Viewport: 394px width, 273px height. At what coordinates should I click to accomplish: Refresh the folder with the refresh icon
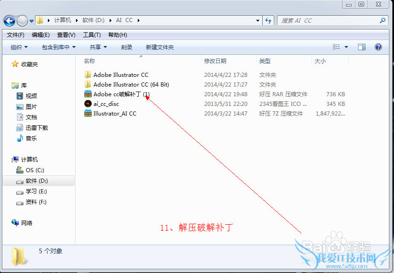(x=268, y=21)
